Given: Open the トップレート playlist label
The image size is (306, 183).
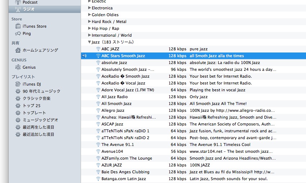Looking at the screenshot, I should click(34, 113).
